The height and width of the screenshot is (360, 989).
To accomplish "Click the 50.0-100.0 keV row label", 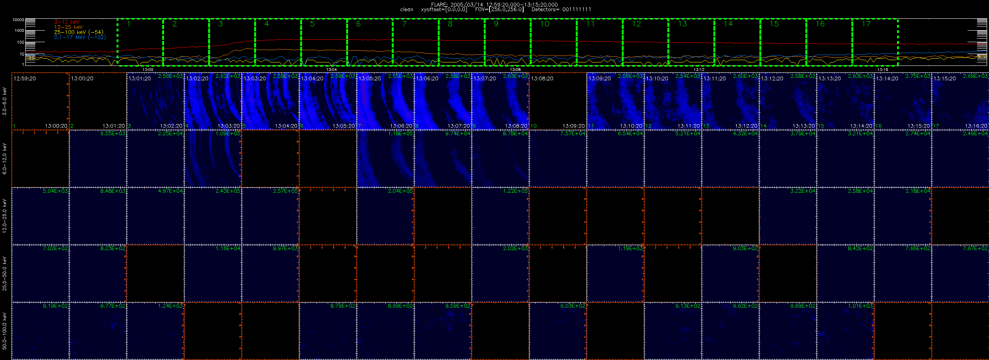I will click(x=5, y=331).
